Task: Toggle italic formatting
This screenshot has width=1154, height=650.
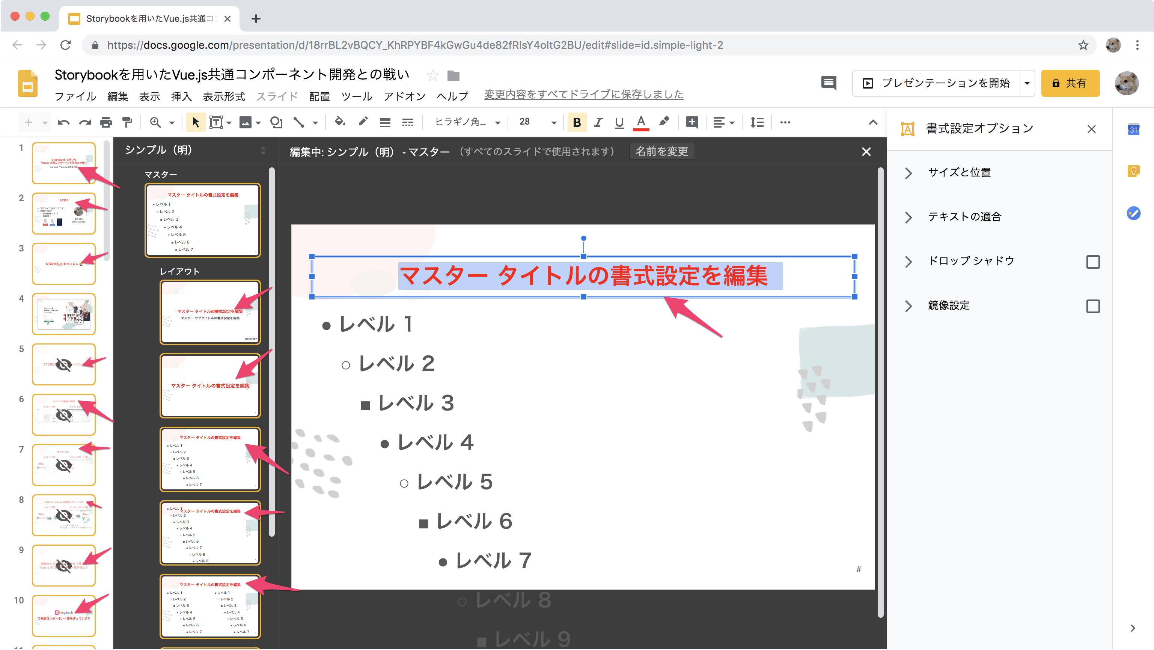Action: click(598, 122)
